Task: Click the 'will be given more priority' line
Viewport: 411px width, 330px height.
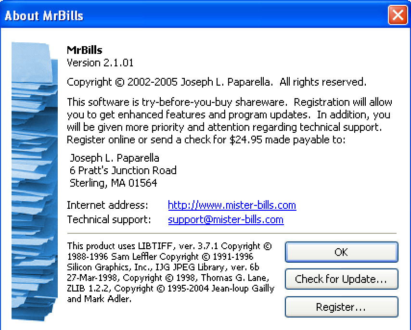Action: coord(224,127)
